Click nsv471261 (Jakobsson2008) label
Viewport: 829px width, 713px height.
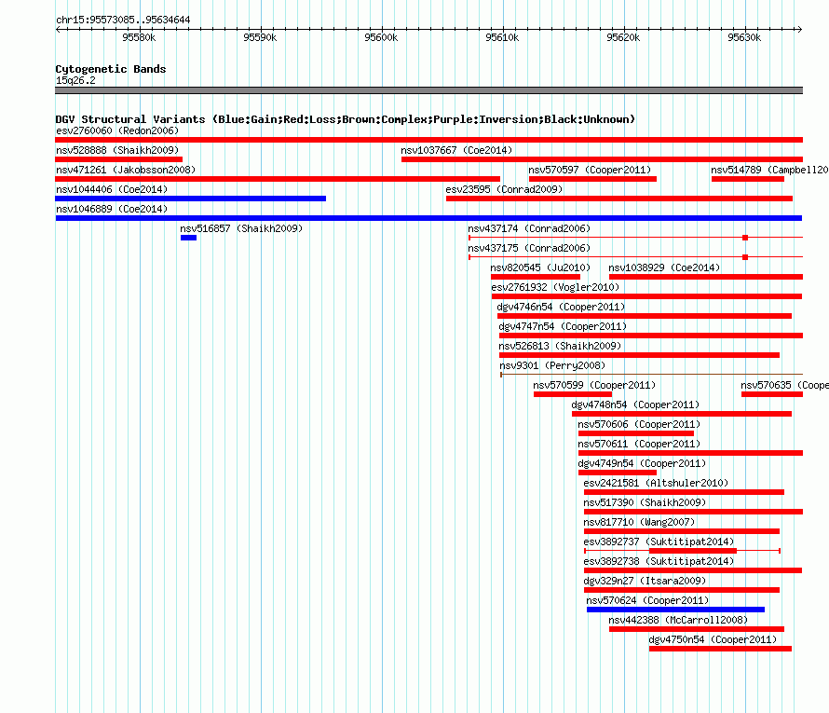click(126, 170)
